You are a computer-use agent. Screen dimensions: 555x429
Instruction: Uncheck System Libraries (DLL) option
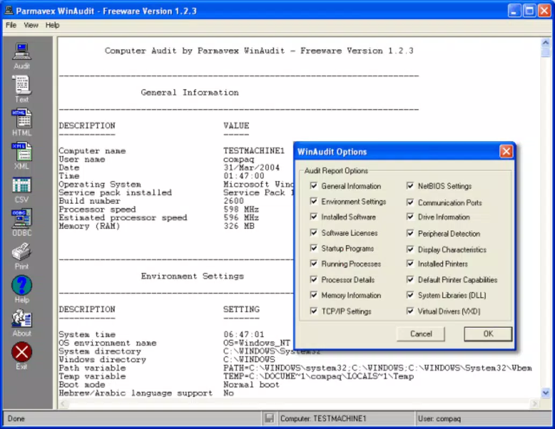pos(410,295)
